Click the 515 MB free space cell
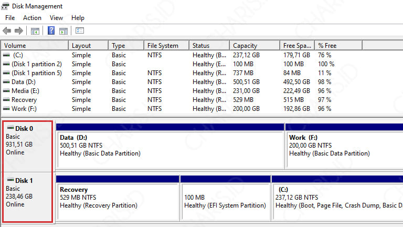This screenshot has height=227, width=403. [x=293, y=100]
